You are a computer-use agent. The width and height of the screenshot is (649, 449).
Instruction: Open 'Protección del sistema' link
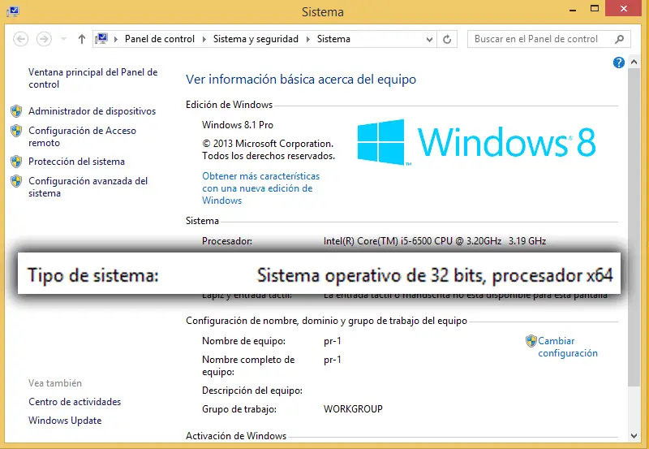tap(76, 161)
